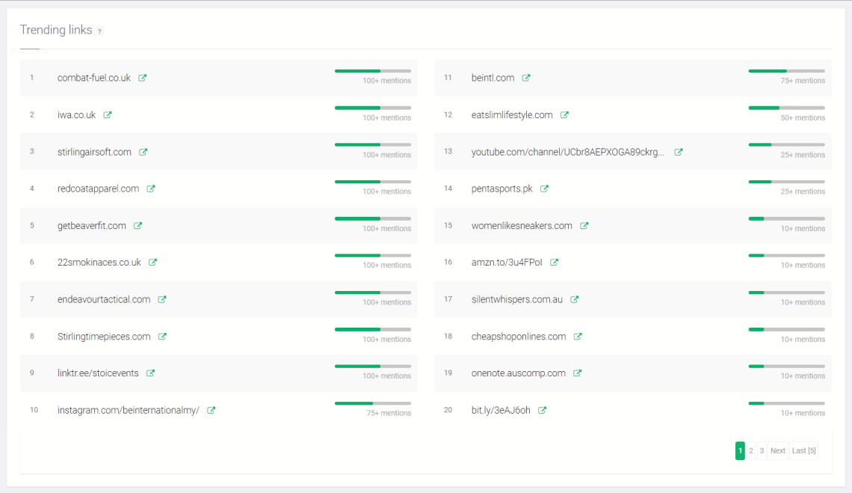Click help question mark beside Trending links
Image resolution: width=852 pixels, height=493 pixels.
click(x=100, y=31)
